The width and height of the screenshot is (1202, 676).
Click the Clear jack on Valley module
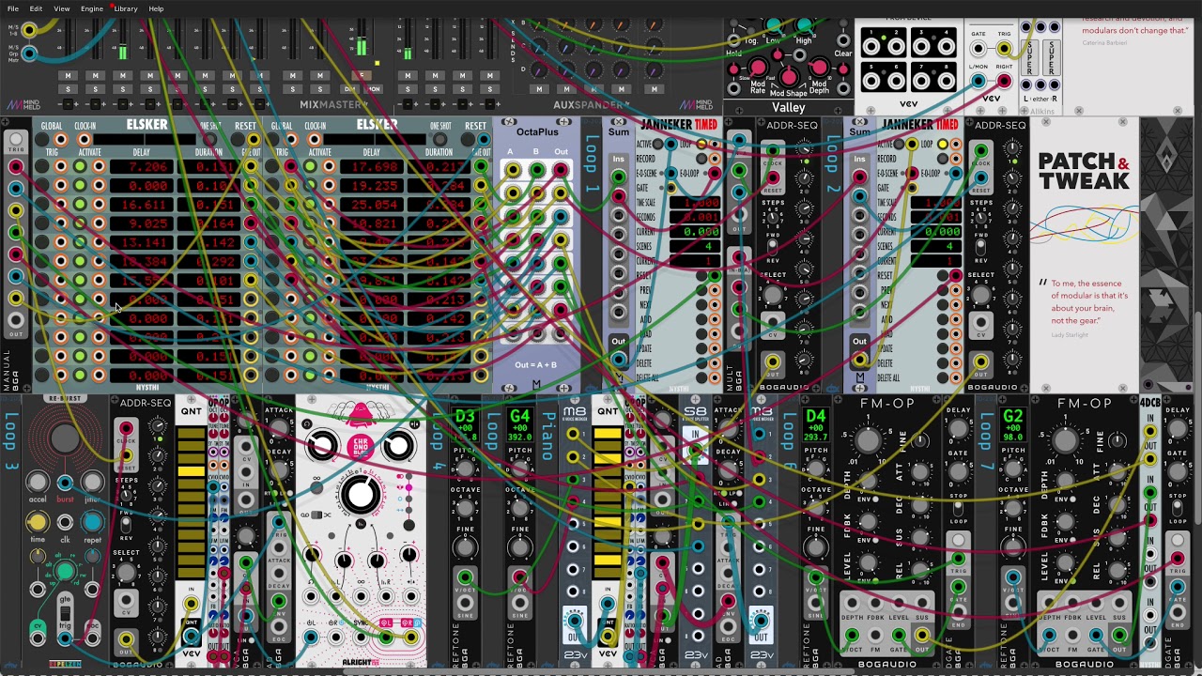coord(843,40)
